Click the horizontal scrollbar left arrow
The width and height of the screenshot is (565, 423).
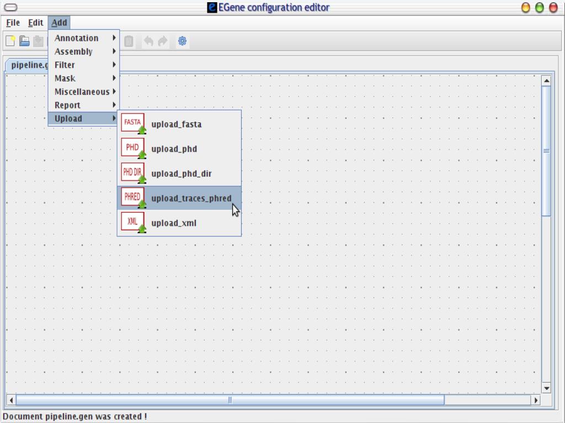11,400
